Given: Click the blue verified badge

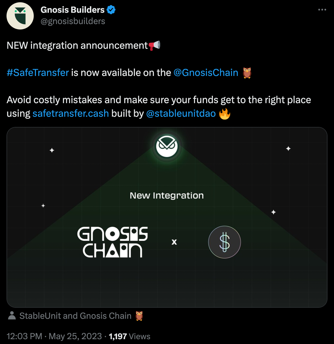Looking at the screenshot, I should point(111,10).
